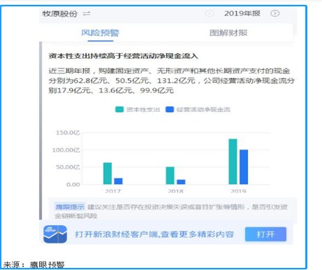Click the 经营活动净现金流 legend label
Image resolution: width=322 pixels, height=270 pixels.
point(203,110)
